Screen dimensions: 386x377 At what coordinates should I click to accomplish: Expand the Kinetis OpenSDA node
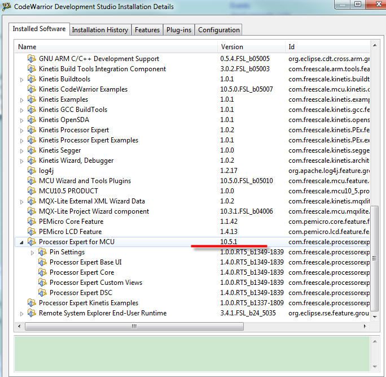coord(21,120)
